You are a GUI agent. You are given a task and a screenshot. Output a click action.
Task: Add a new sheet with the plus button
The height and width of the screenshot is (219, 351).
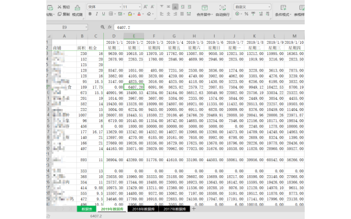(x=194, y=209)
